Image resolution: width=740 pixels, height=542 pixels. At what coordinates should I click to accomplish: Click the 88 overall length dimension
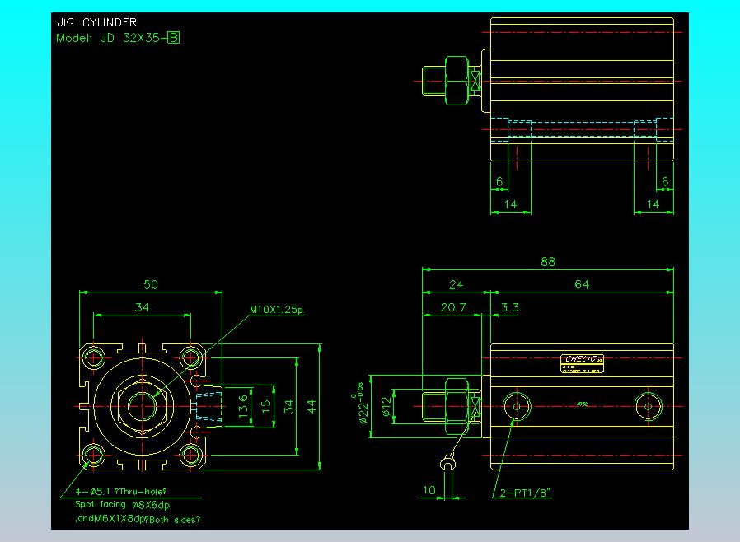(547, 262)
